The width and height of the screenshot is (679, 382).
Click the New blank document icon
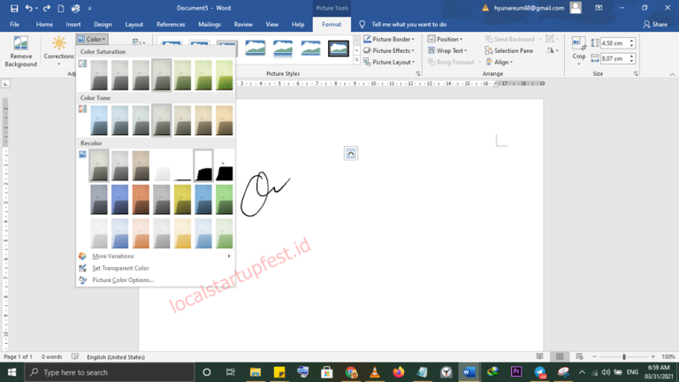coord(61,8)
